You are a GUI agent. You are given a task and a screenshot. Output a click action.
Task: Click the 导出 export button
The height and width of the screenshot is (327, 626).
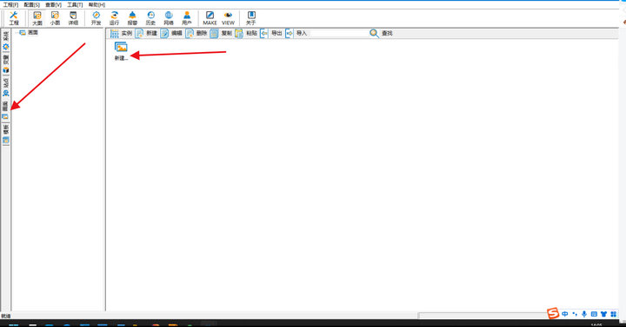tap(271, 34)
